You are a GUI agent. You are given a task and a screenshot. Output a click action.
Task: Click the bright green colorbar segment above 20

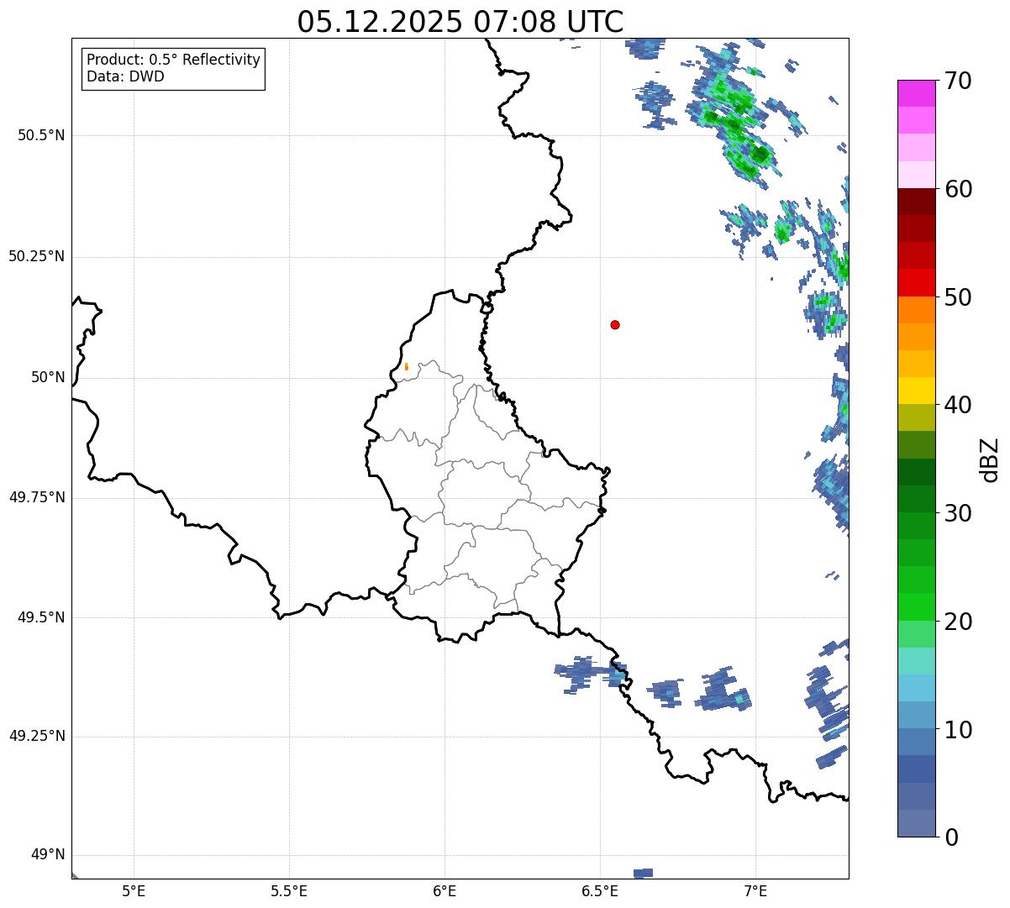click(x=916, y=606)
